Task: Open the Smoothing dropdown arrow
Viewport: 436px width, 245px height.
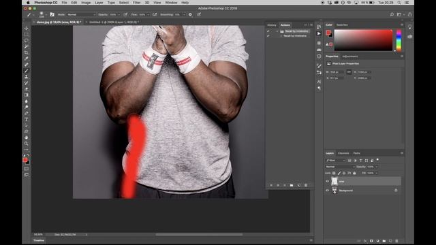Action: [x=184, y=14]
